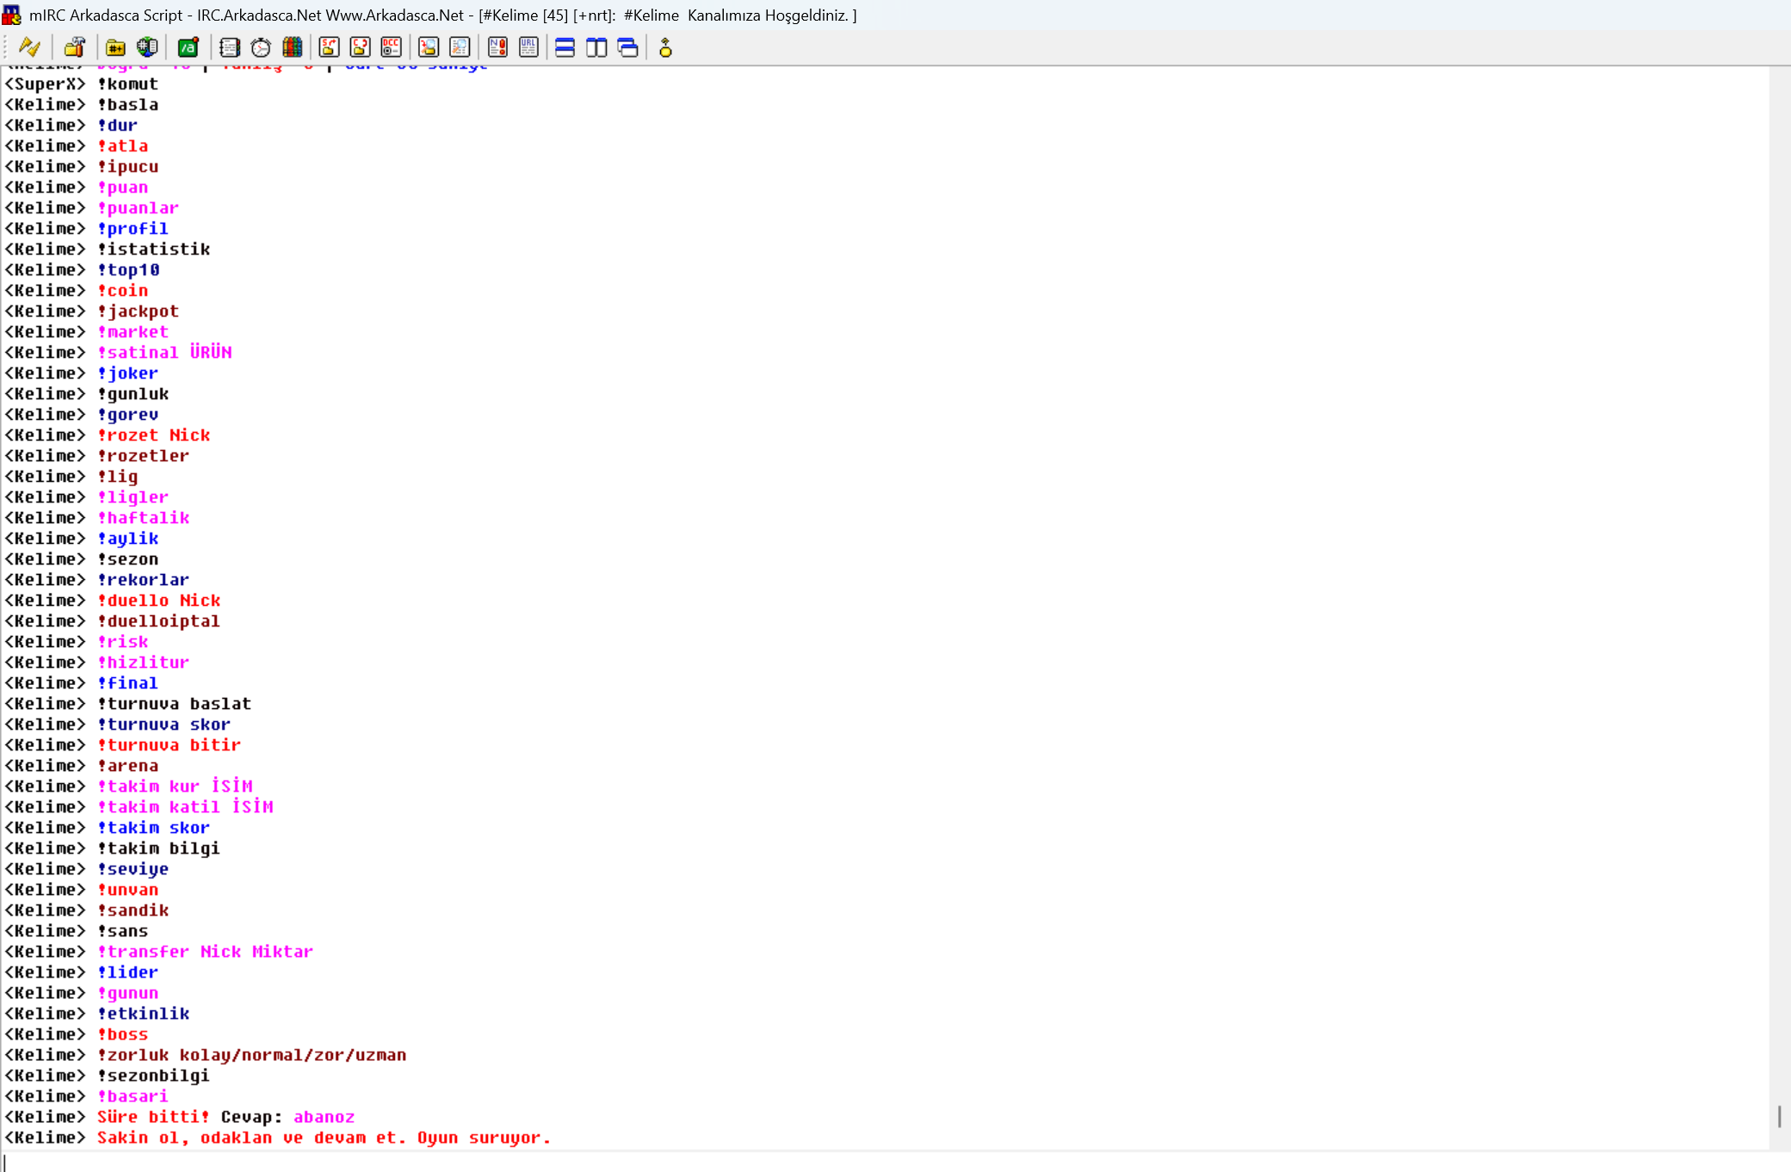Click the chat message input field
Image resolution: width=1791 pixels, height=1172 pixels.
tap(895, 1162)
